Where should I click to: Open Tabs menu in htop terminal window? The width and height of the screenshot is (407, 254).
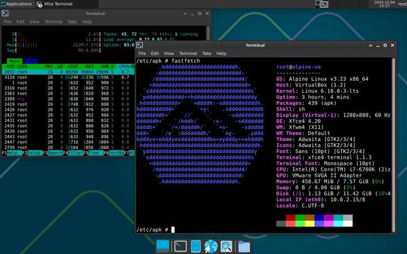click(x=72, y=22)
